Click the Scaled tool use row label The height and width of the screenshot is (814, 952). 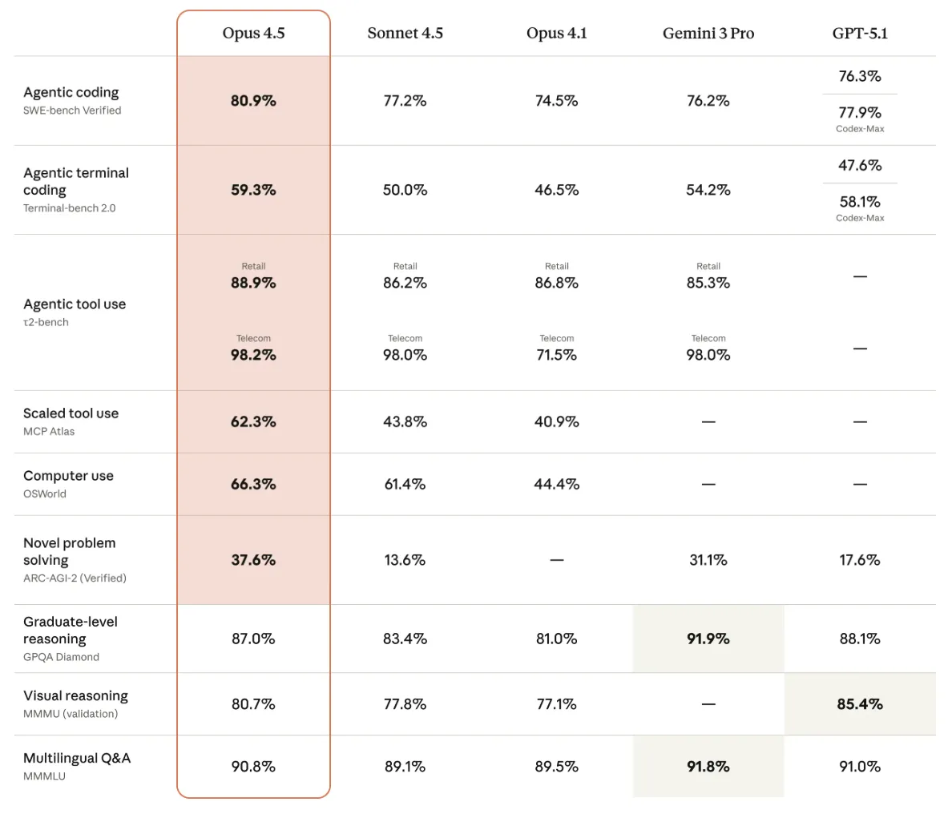tap(71, 413)
